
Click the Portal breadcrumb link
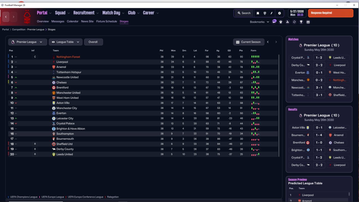click(5, 29)
